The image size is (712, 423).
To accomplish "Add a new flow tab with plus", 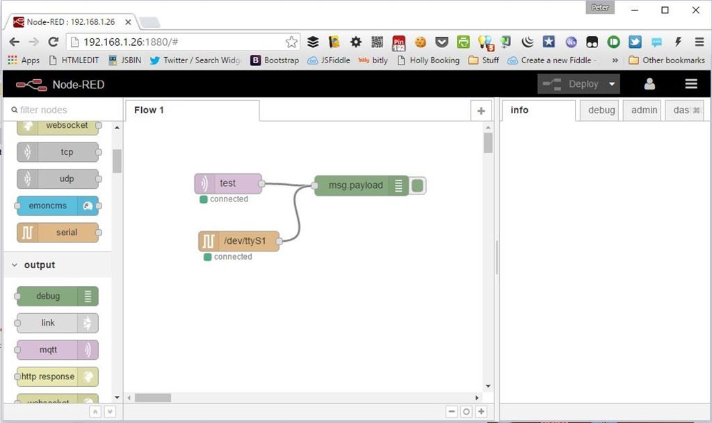I will click(x=480, y=110).
